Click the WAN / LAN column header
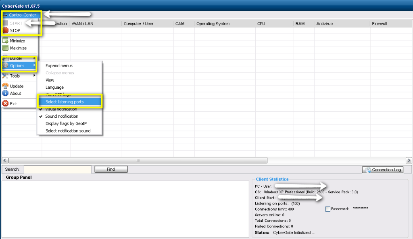413x239 pixels. click(x=96, y=24)
